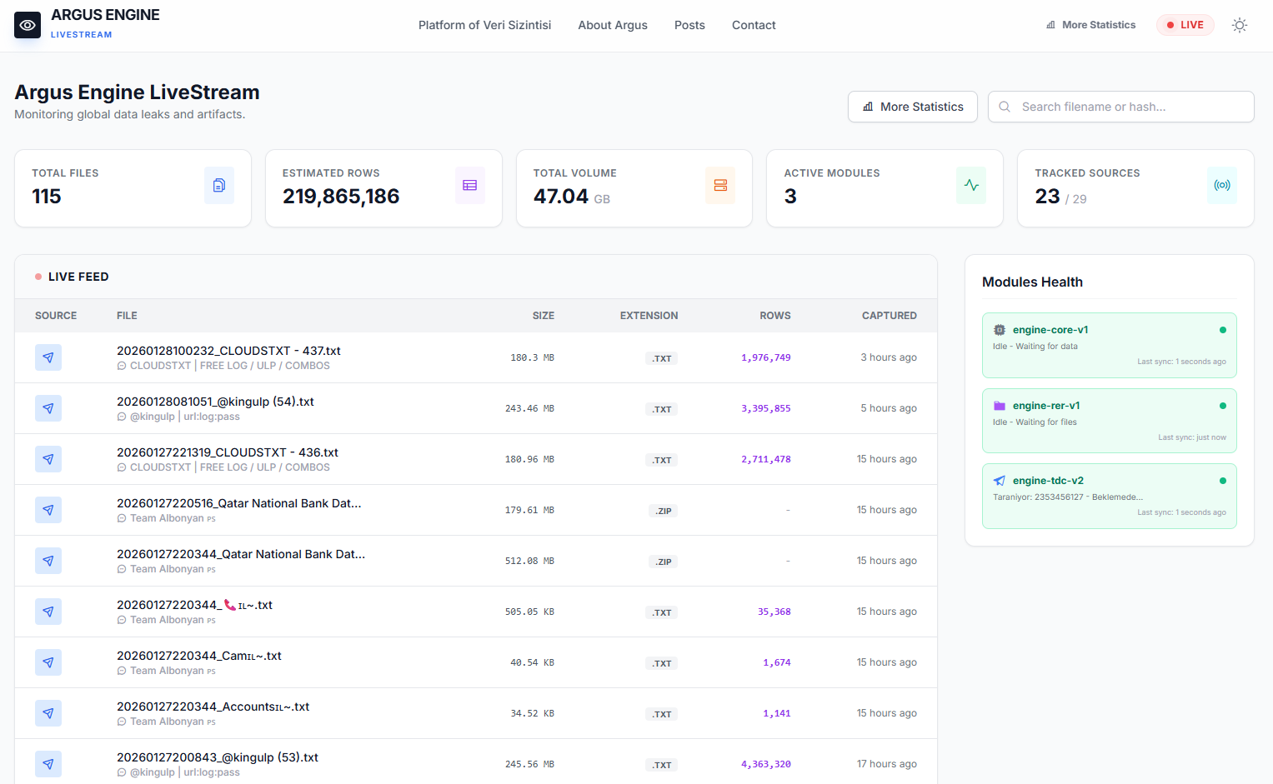
Task: Toggle the LIVE indicator badge
Action: coord(1185,25)
